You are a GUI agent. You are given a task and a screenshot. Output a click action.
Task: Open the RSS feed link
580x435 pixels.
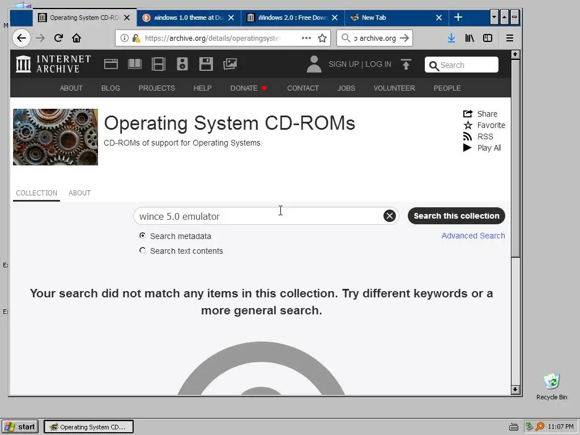pyautogui.click(x=478, y=137)
